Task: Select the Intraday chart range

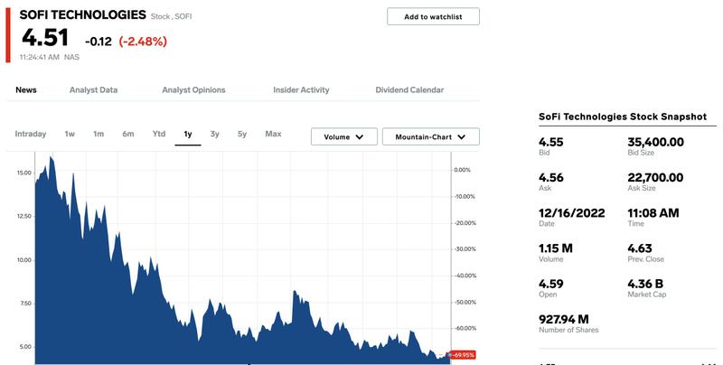Action: coord(31,134)
